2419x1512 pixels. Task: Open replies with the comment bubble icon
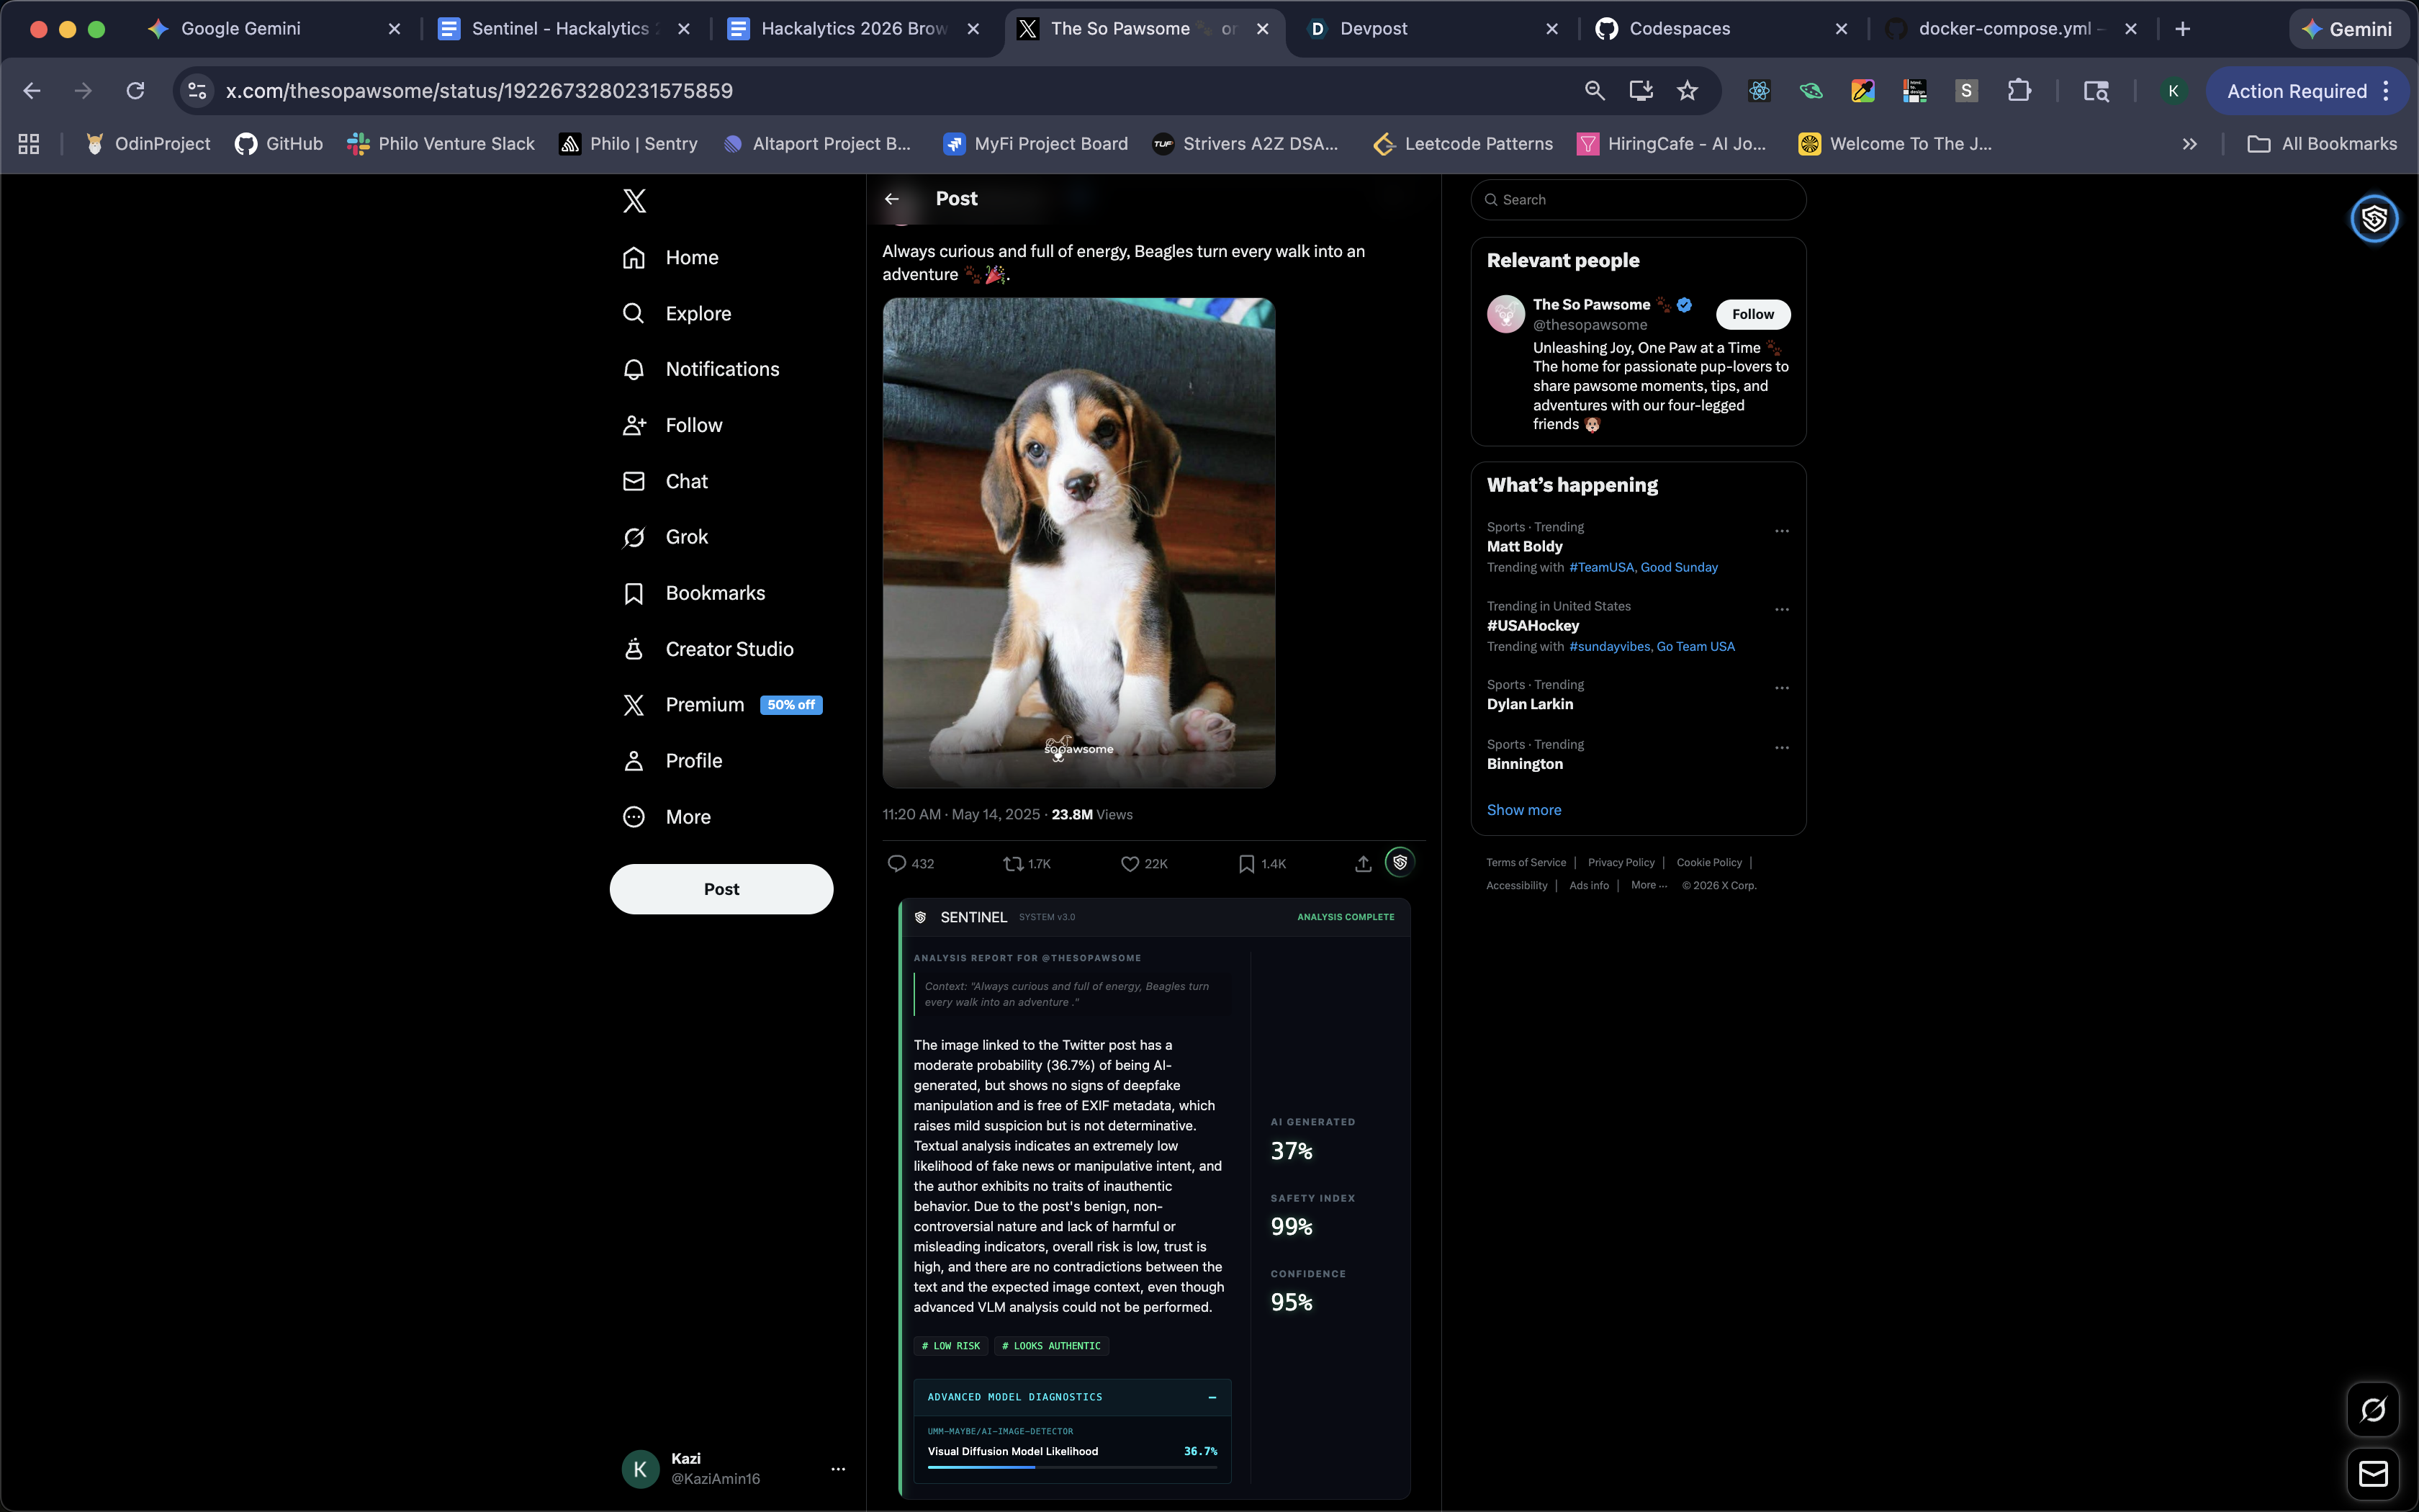pyautogui.click(x=896, y=864)
